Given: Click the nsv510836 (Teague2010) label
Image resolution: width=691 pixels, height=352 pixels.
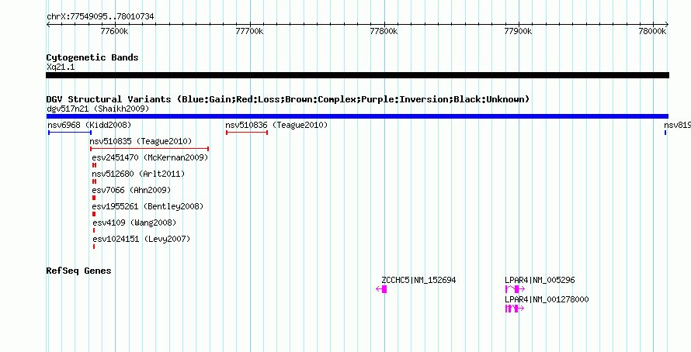Looking at the screenshot, I should [276, 125].
